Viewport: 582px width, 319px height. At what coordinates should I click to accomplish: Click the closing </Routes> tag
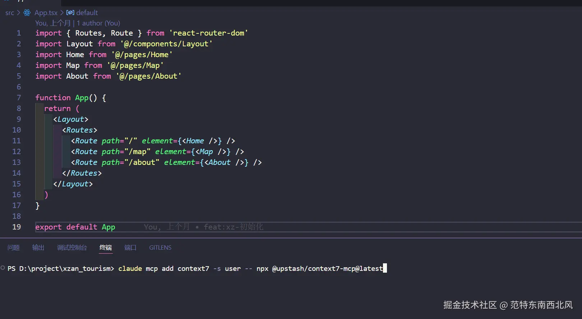coord(82,173)
